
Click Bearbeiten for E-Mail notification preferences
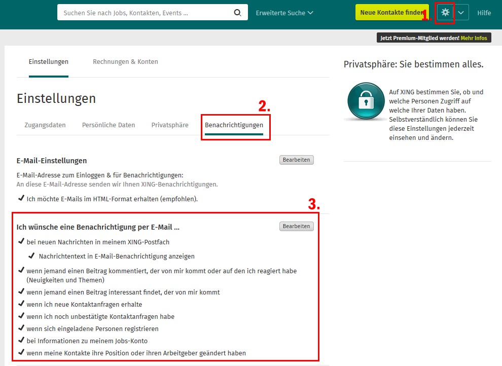click(296, 226)
